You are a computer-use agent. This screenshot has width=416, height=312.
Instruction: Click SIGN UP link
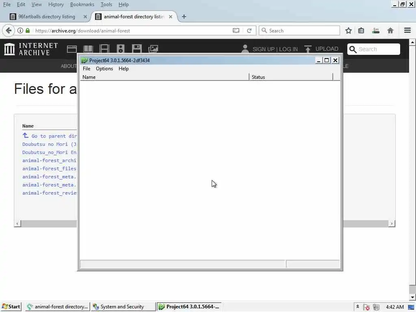[x=263, y=49]
